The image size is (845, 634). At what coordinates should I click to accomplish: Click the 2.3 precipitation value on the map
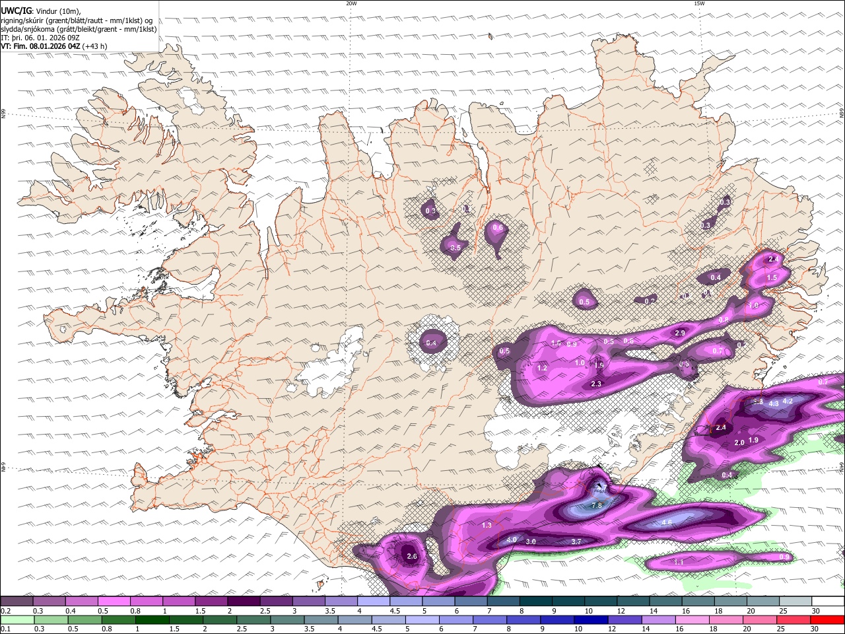tap(596, 384)
